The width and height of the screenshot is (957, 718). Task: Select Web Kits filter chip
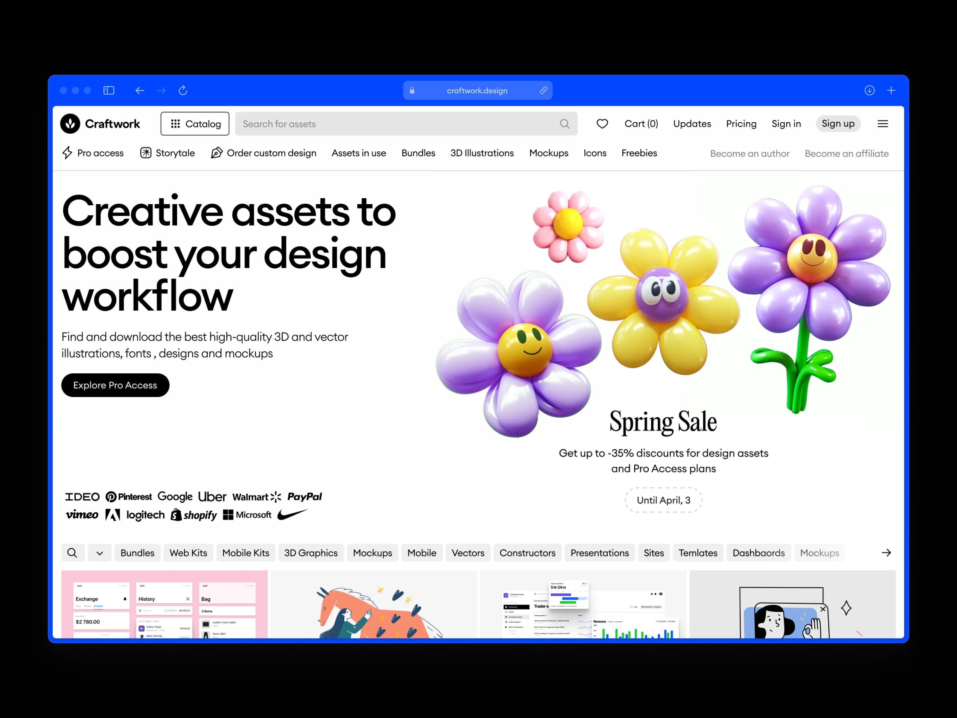coord(188,553)
